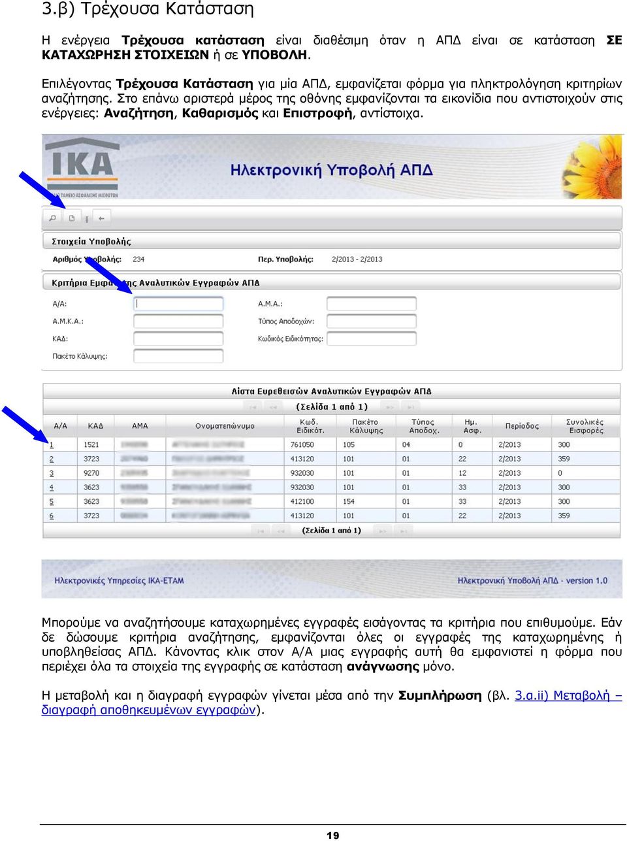Go to first page using the top paginator
This screenshot has height=841, width=627.
pyautogui.click(x=253, y=407)
